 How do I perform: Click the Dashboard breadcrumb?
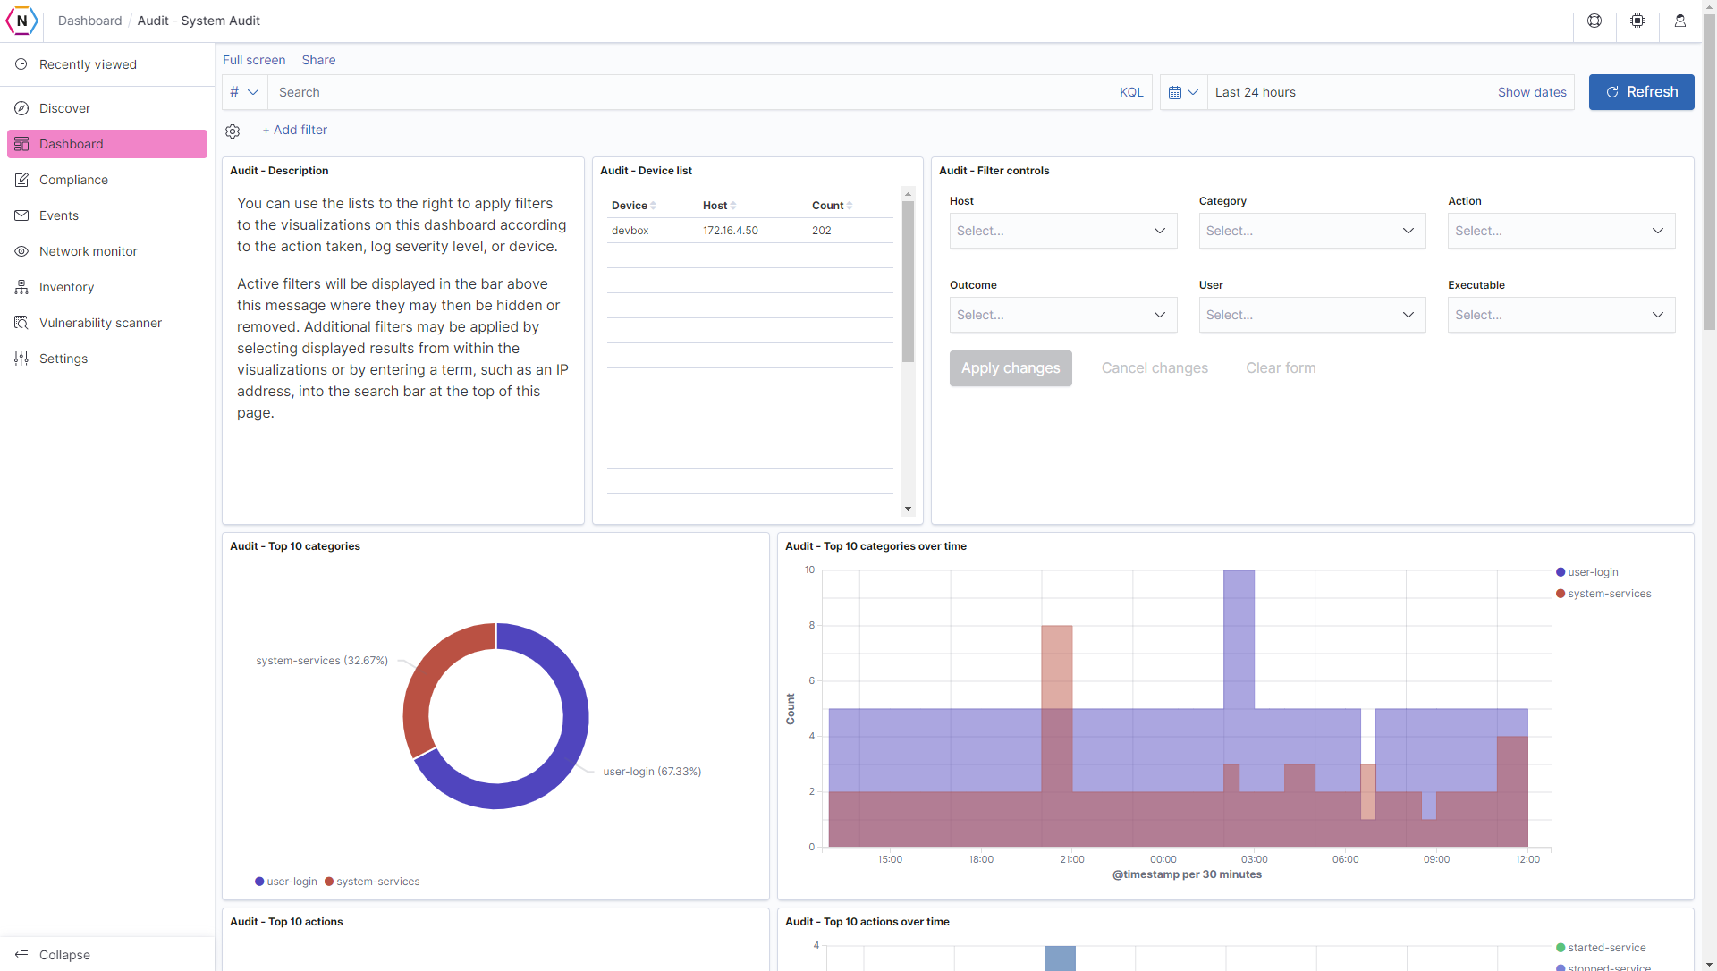(x=89, y=21)
